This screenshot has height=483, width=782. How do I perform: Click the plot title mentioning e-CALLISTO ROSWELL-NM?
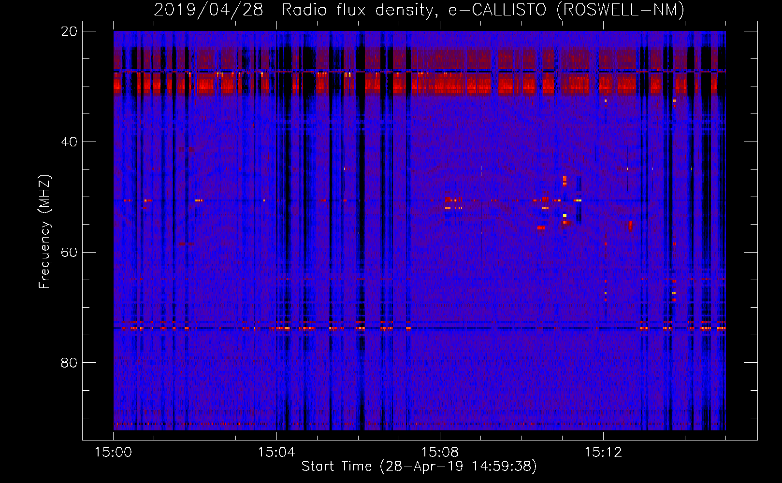(419, 10)
